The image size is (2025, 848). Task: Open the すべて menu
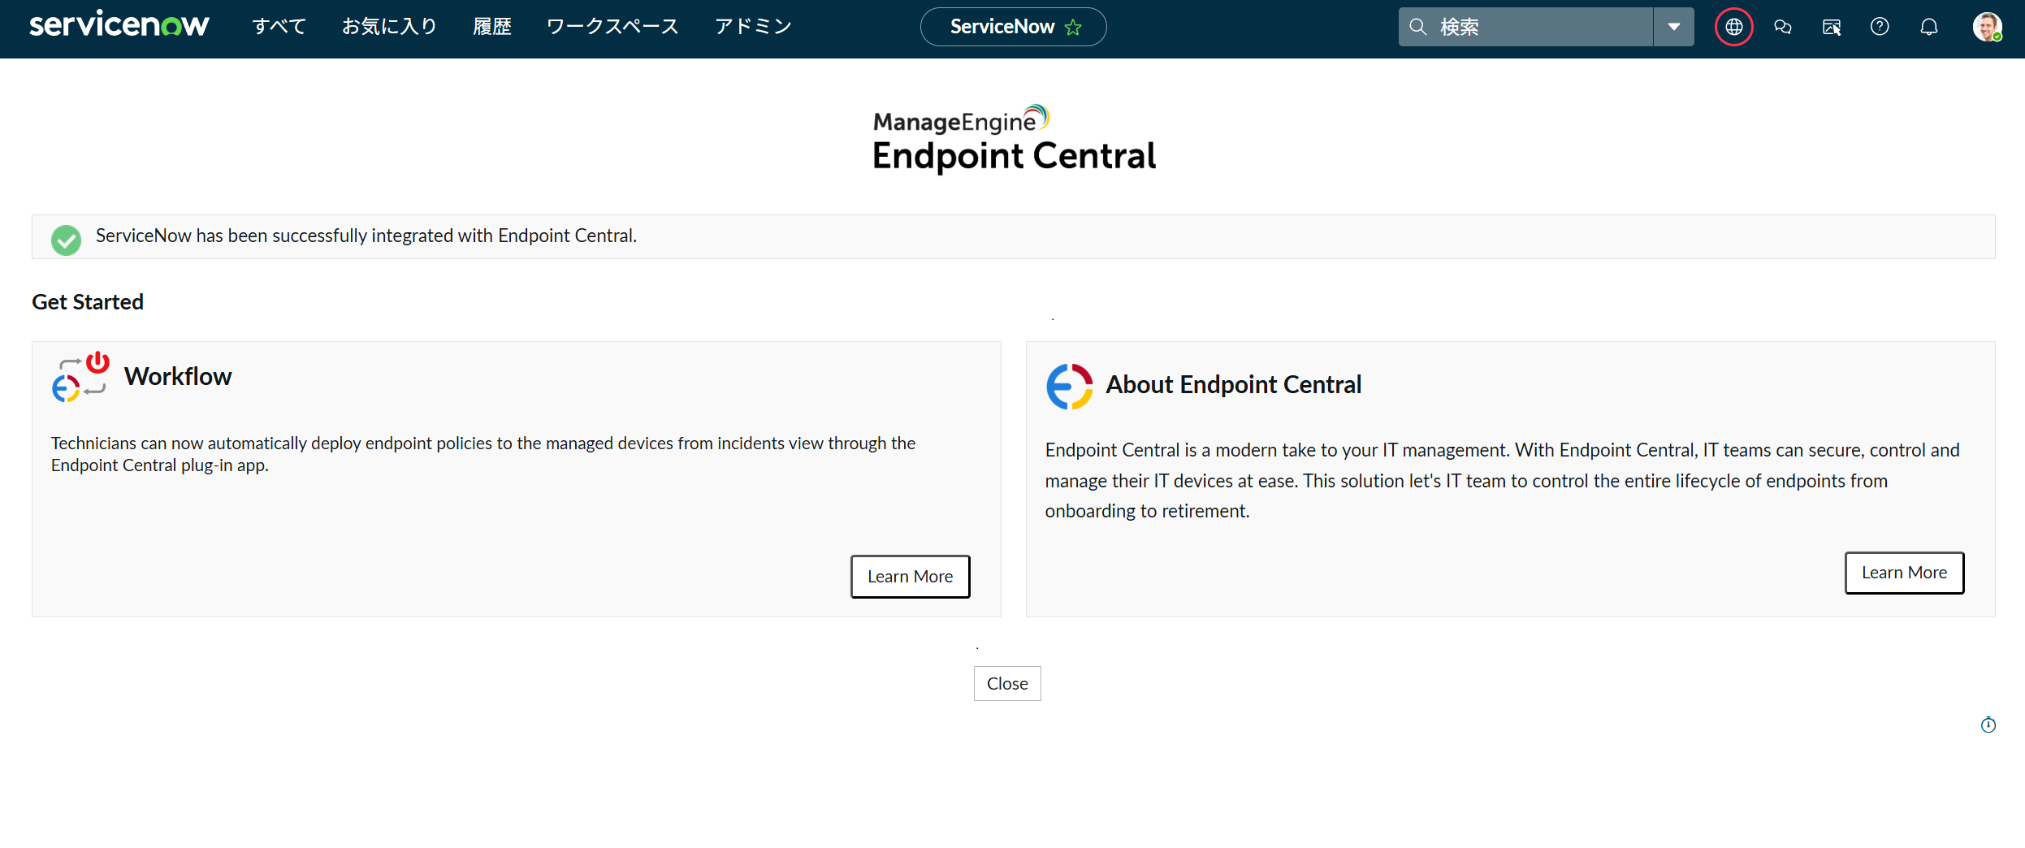coord(279,27)
